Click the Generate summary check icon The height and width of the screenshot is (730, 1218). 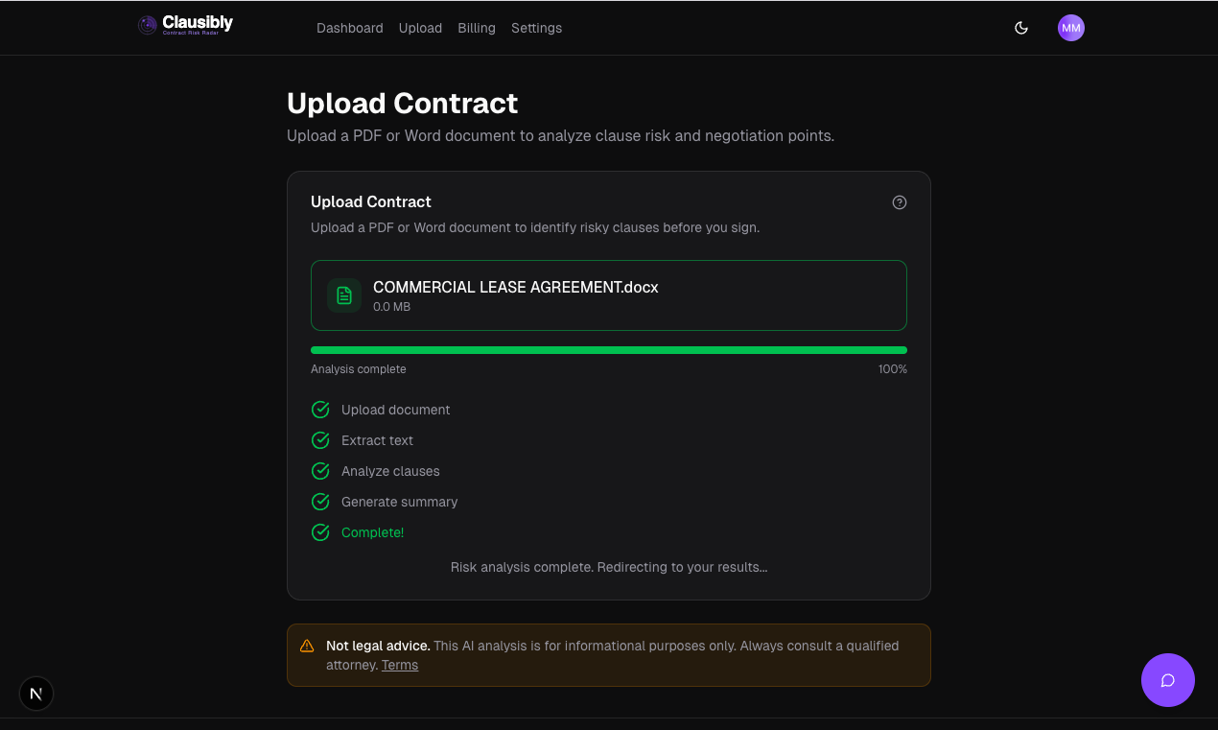point(320,502)
